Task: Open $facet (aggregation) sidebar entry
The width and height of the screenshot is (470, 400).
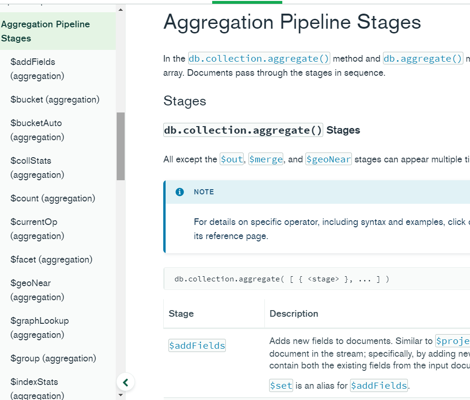Action: pos(51,259)
